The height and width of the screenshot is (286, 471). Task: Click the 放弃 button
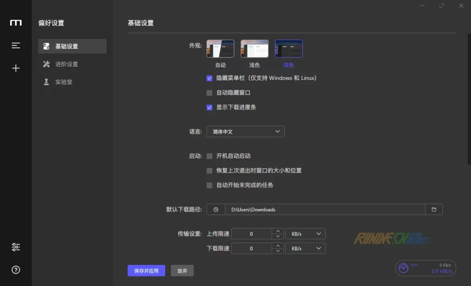coord(182,271)
